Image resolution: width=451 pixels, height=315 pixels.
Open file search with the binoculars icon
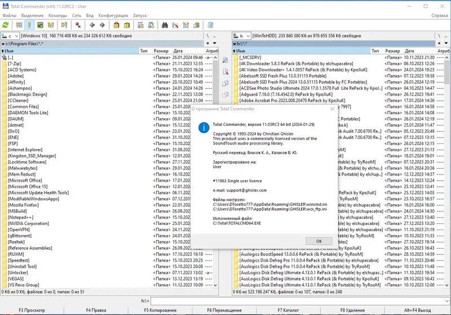(165, 25)
